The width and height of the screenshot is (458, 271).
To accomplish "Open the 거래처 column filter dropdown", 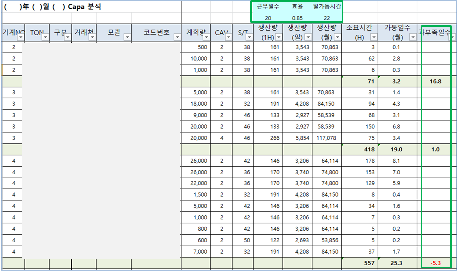I will coord(92,37).
